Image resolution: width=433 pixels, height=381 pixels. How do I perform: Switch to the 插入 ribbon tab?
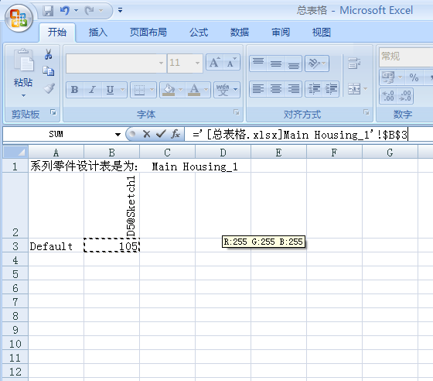98,33
